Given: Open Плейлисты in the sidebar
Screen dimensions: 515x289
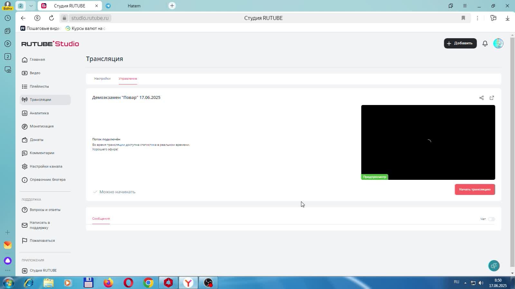Looking at the screenshot, I should [45, 86].
